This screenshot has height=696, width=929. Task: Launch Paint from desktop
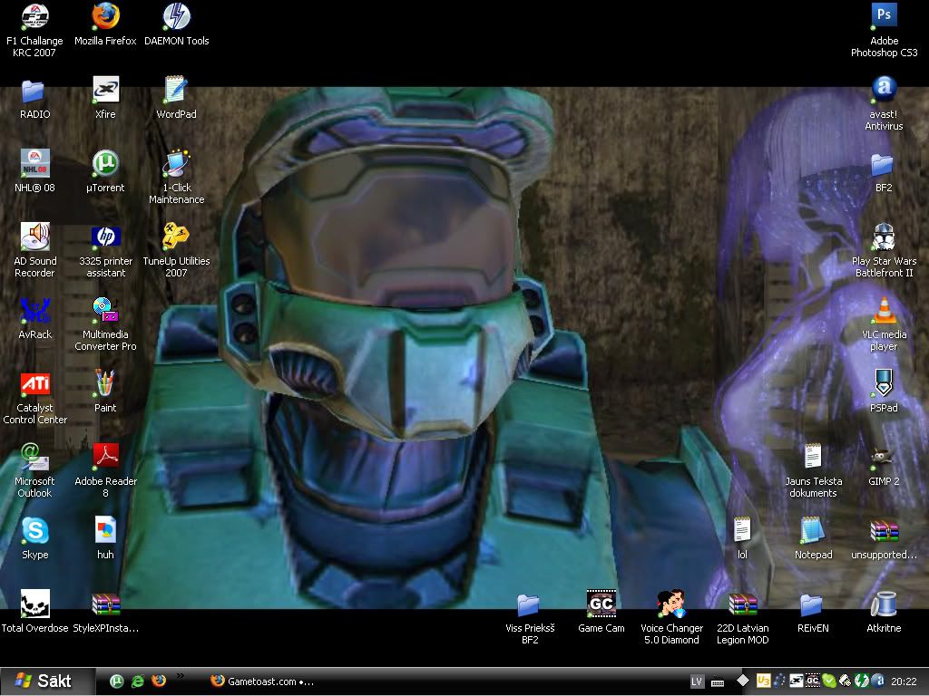[x=105, y=391]
